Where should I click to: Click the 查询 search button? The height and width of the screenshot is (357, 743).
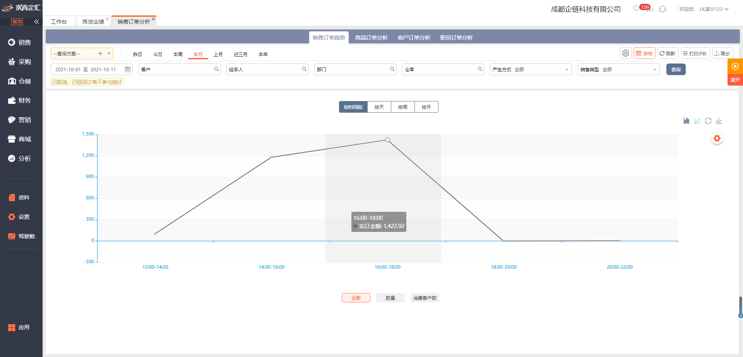pos(676,69)
